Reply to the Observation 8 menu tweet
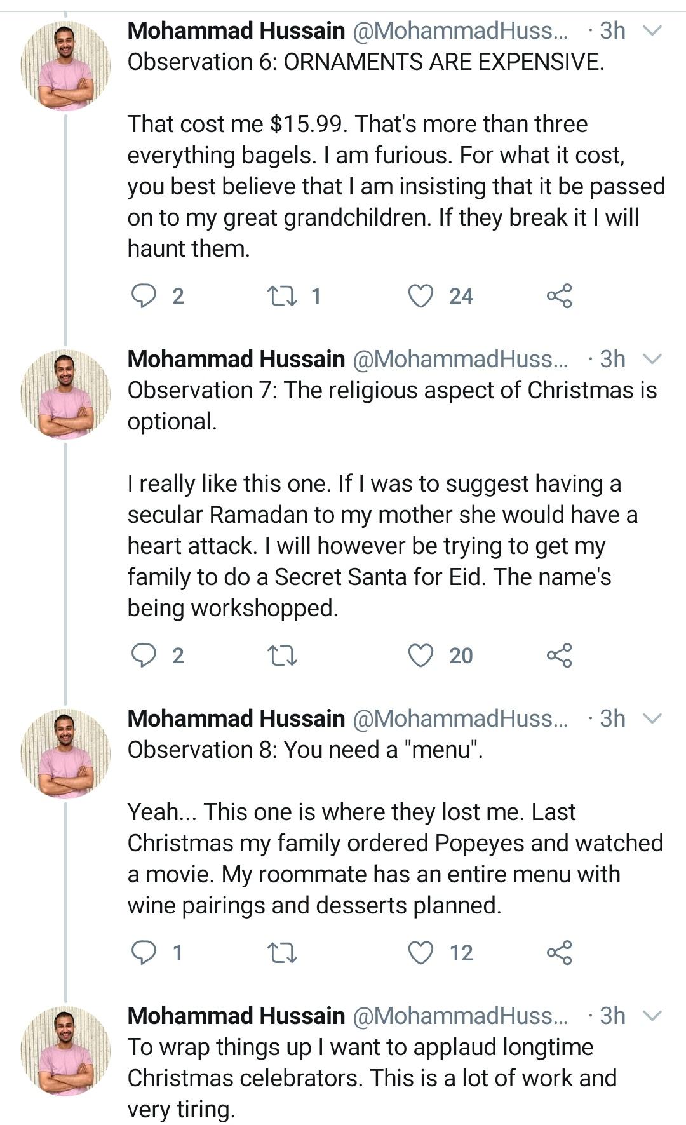This screenshot has height=1125, width=686. click(x=144, y=953)
